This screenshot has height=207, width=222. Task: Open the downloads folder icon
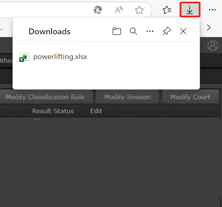click(117, 31)
